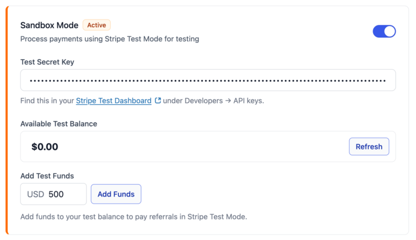
Task: Click the Stripe Test Mode description line
Action: coord(110,39)
